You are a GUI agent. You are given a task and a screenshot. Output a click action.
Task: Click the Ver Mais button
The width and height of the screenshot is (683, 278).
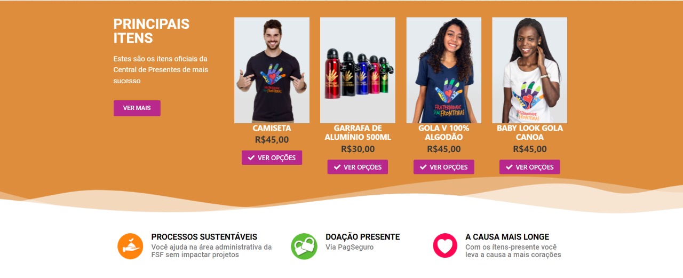tap(137, 108)
